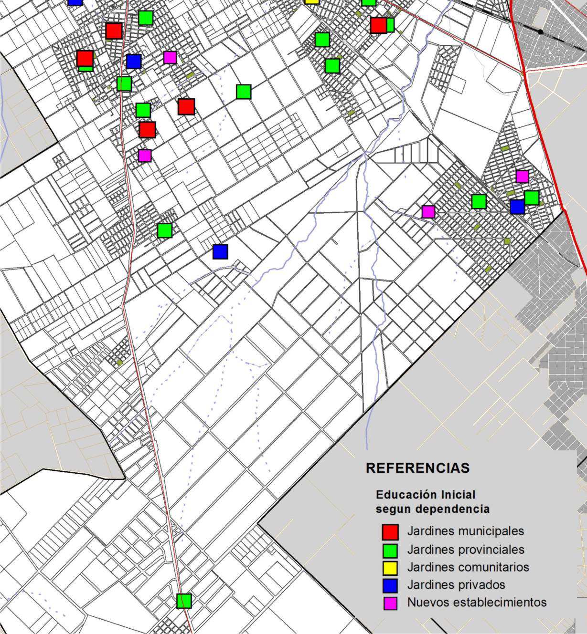Click the red marker overlapping a green marker, top center
This screenshot has width=587, height=634.
click(378, 25)
